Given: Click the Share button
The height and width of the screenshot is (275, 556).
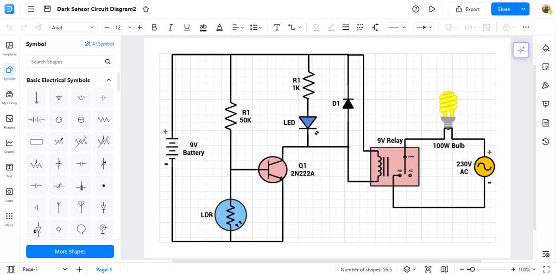Looking at the screenshot, I should tap(504, 9).
